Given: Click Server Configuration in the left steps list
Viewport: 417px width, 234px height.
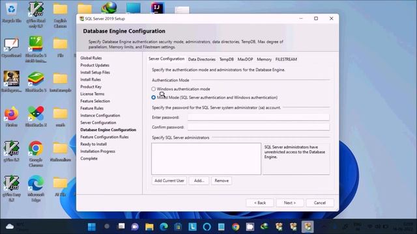Looking at the screenshot, I should [98, 122].
